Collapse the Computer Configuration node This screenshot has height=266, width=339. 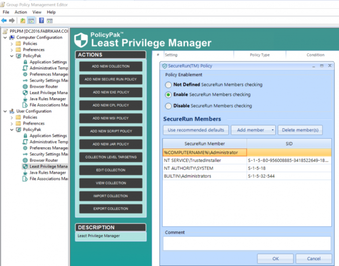pyautogui.click(x=5, y=37)
